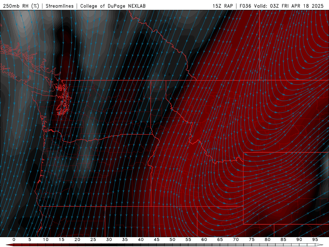Click the "45" tick label on the colorbar
This screenshot has width=329, height=247.
pos(157,240)
